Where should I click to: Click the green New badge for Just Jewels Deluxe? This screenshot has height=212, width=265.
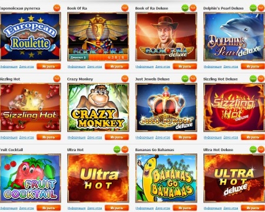coord(185,79)
